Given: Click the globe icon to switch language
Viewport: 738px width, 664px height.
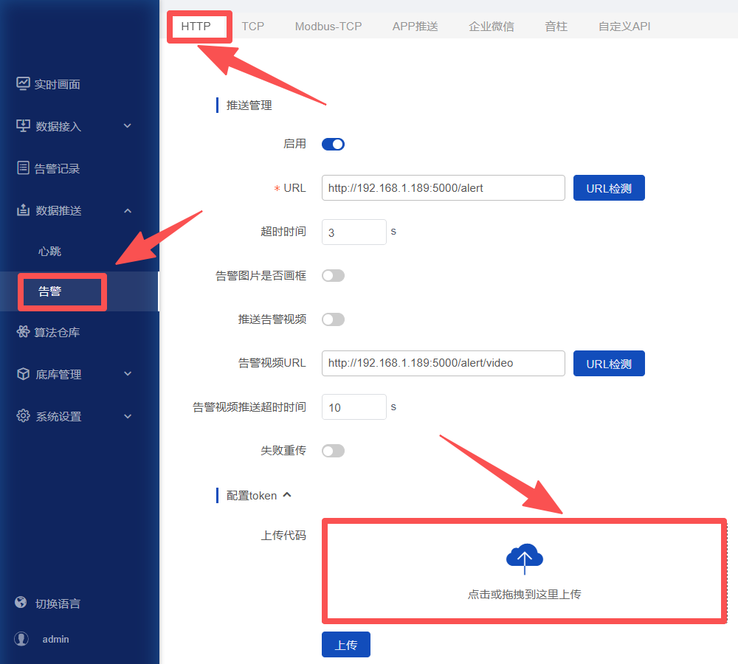Looking at the screenshot, I should tap(21, 603).
